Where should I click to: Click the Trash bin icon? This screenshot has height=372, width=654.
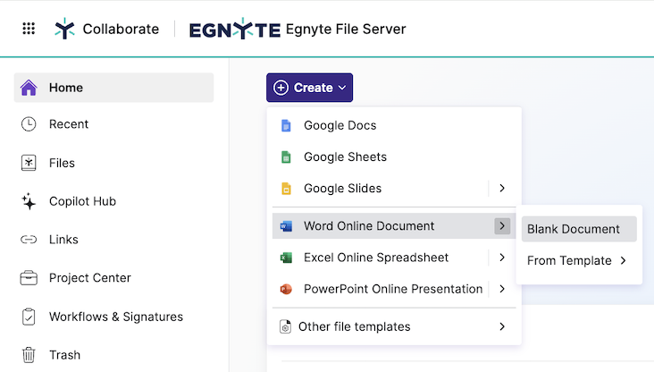click(29, 355)
